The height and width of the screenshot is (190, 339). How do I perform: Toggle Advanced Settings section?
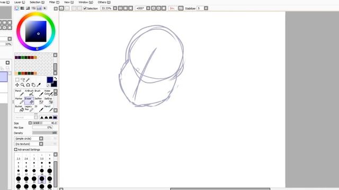click(27, 149)
